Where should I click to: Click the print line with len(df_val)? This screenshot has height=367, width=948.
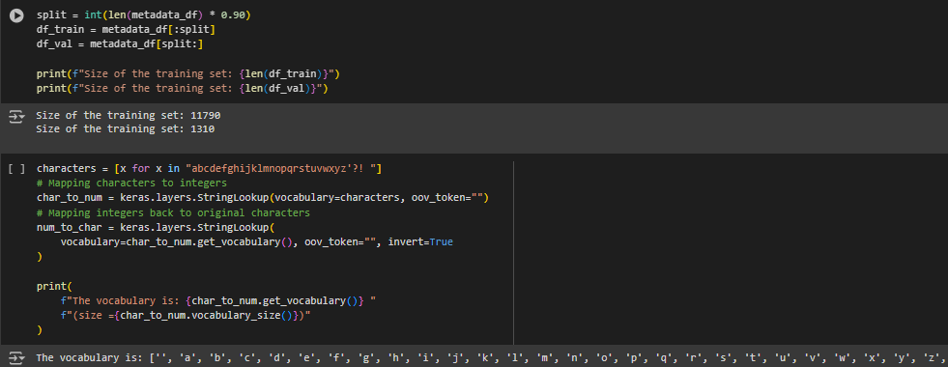(183, 89)
